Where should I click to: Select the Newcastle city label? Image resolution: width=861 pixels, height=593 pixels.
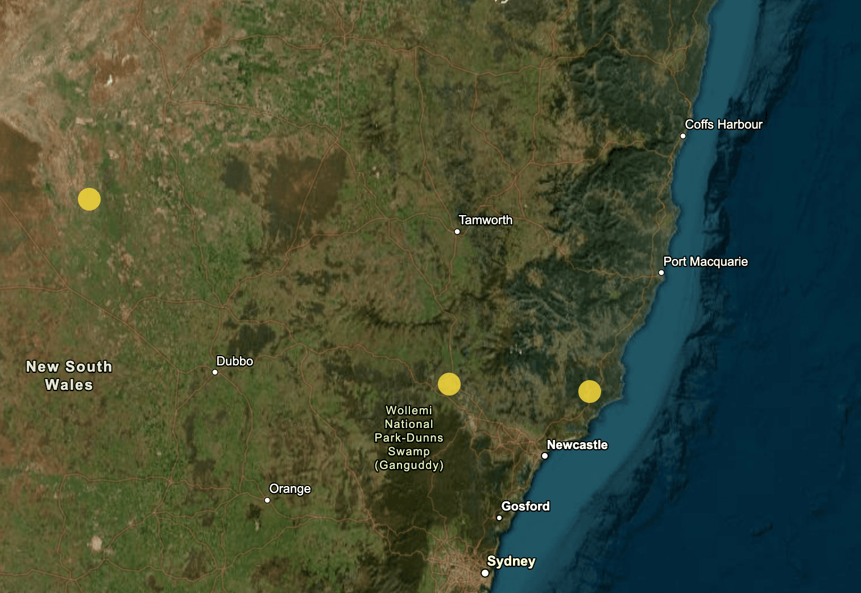[x=577, y=445]
